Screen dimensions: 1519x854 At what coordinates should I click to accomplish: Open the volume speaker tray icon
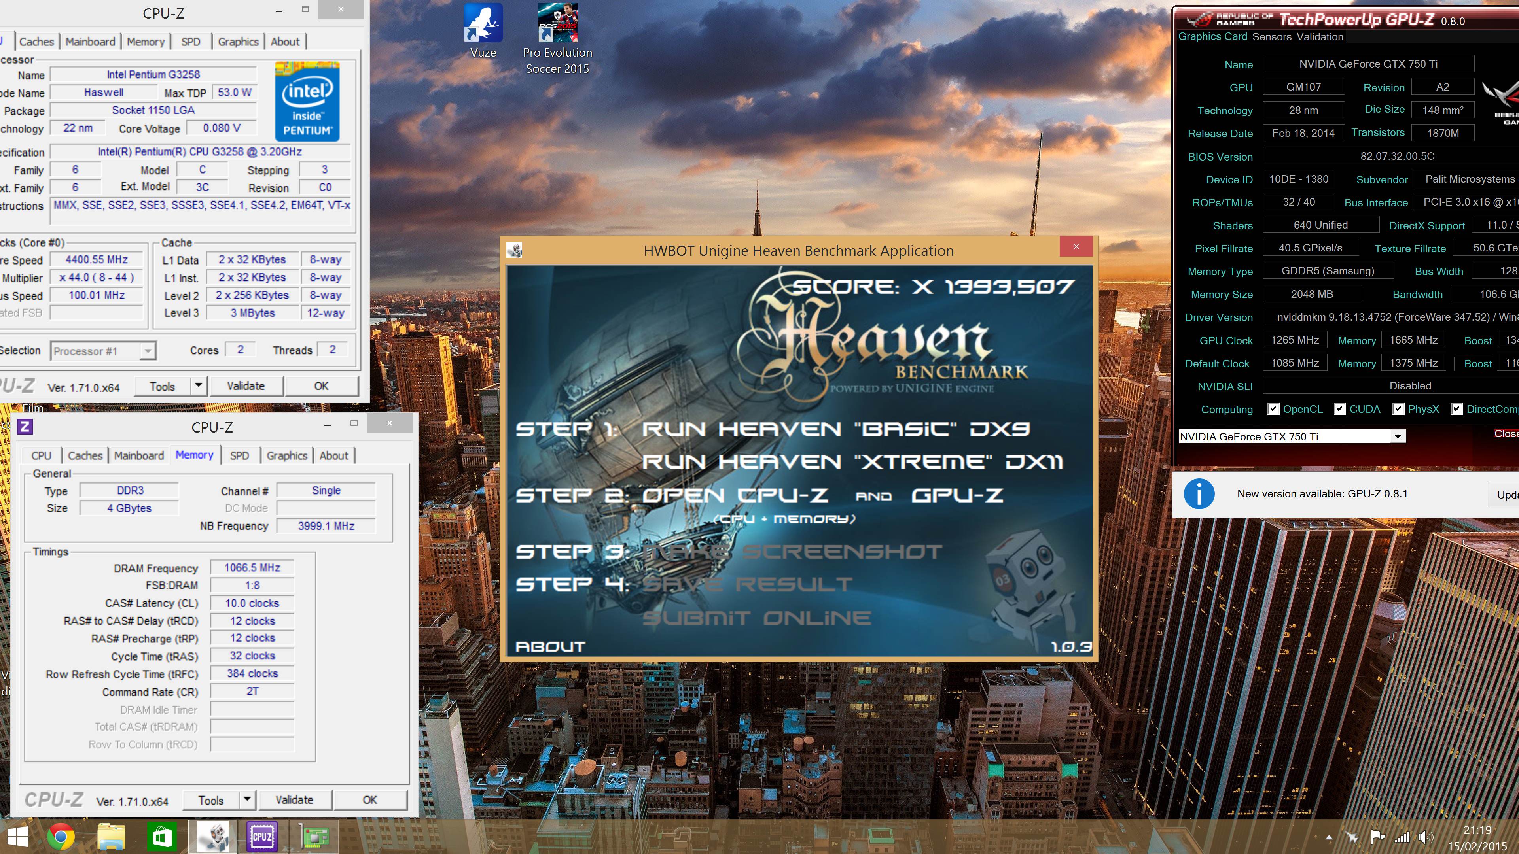1425,837
